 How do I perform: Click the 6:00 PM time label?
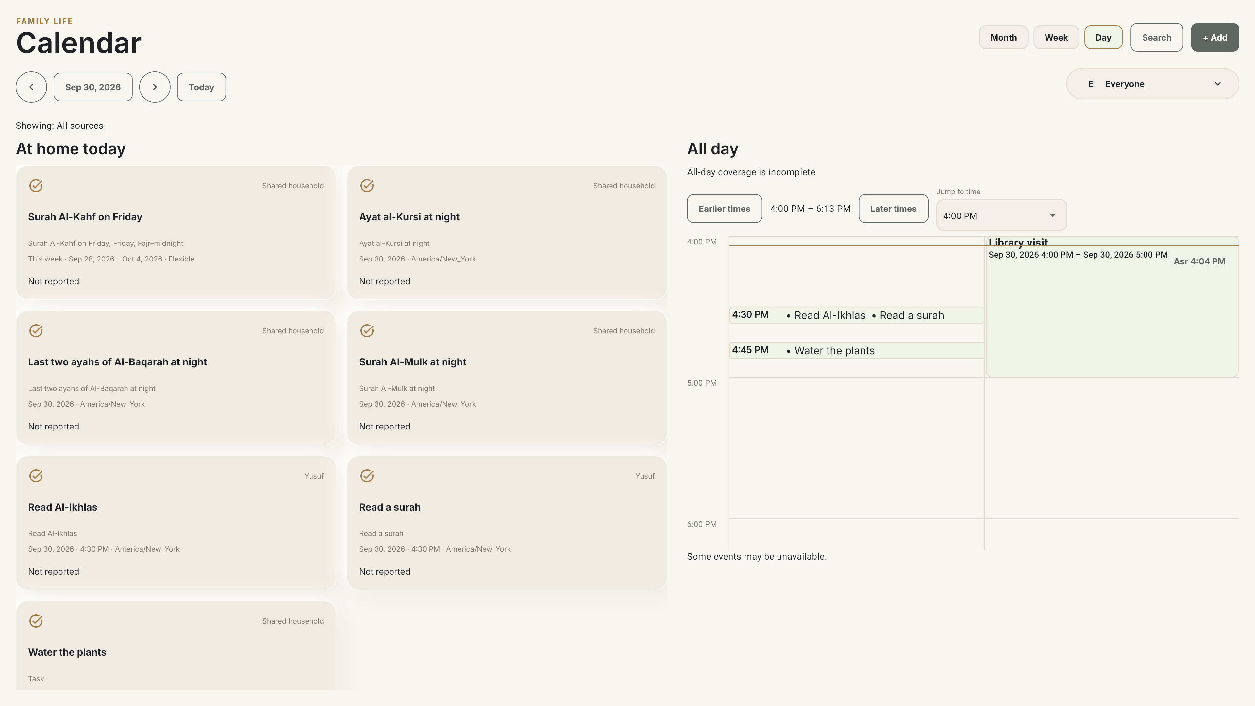(x=702, y=524)
